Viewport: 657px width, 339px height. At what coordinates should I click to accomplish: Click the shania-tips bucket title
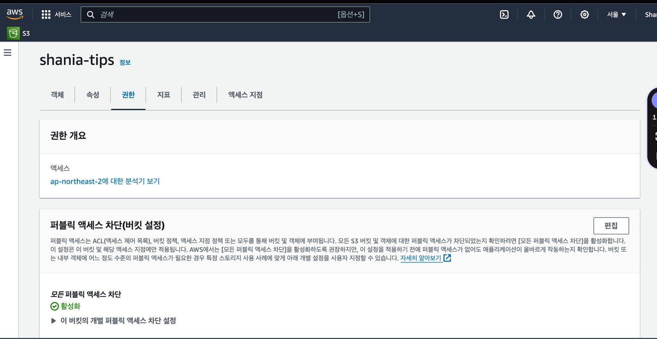[77, 60]
